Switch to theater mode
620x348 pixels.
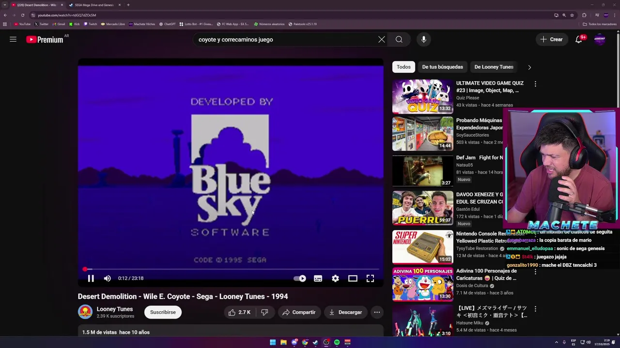coord(353,278)
